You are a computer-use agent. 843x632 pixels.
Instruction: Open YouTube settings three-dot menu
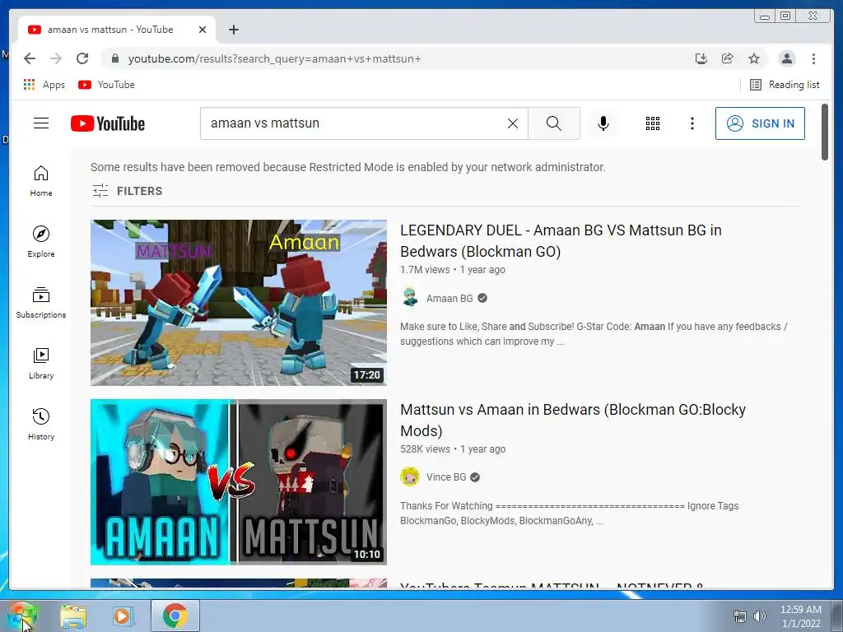(x=692, y=123)
